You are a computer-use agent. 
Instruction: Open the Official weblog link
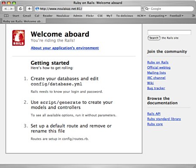pyautogui.click(x=159, y=68)
